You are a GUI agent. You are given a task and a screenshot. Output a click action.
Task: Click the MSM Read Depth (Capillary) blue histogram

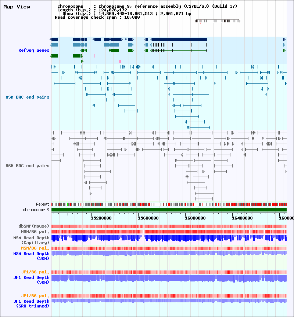coord(169,238)
